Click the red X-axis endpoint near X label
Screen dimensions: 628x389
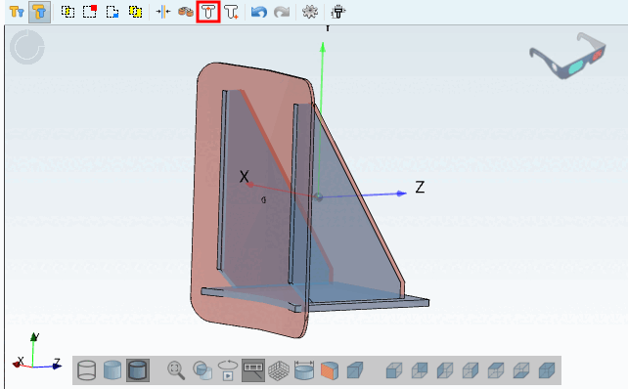tap(250, 185)
